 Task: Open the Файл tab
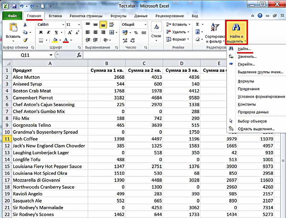point(12,16)
